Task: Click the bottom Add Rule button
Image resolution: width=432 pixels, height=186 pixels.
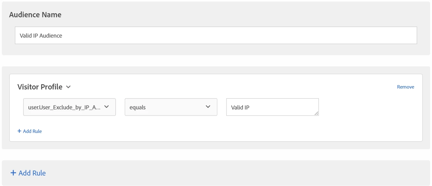Action: click(x=28, y=173)
